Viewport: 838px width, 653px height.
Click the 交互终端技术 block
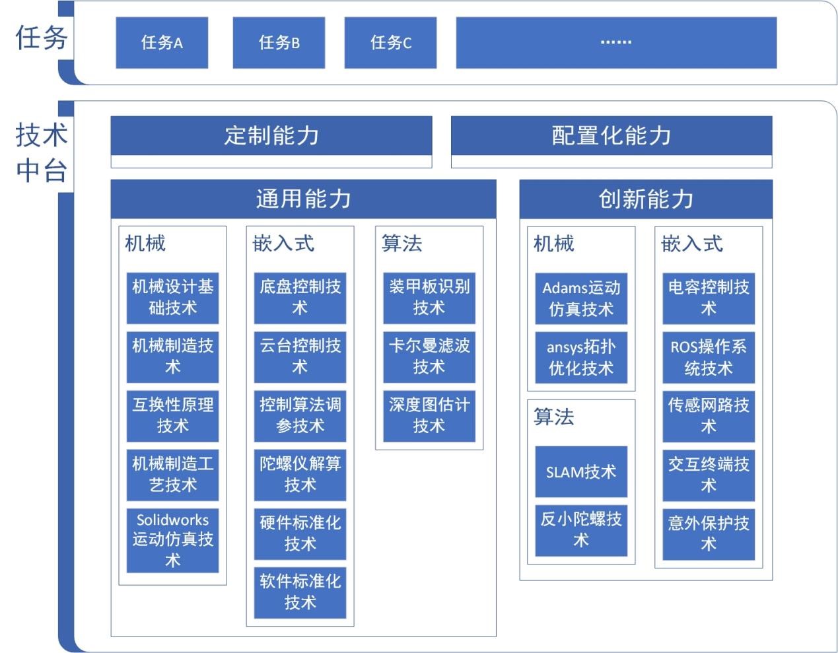click(709, 475)
